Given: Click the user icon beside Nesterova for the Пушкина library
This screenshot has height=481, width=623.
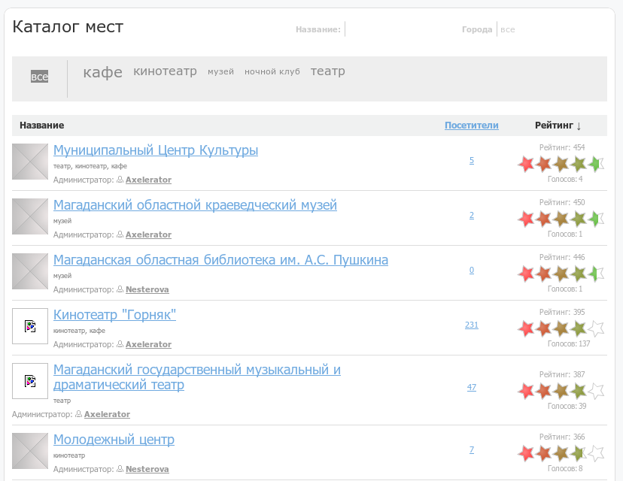Looking at the screenshot, I should click(120, 290).
